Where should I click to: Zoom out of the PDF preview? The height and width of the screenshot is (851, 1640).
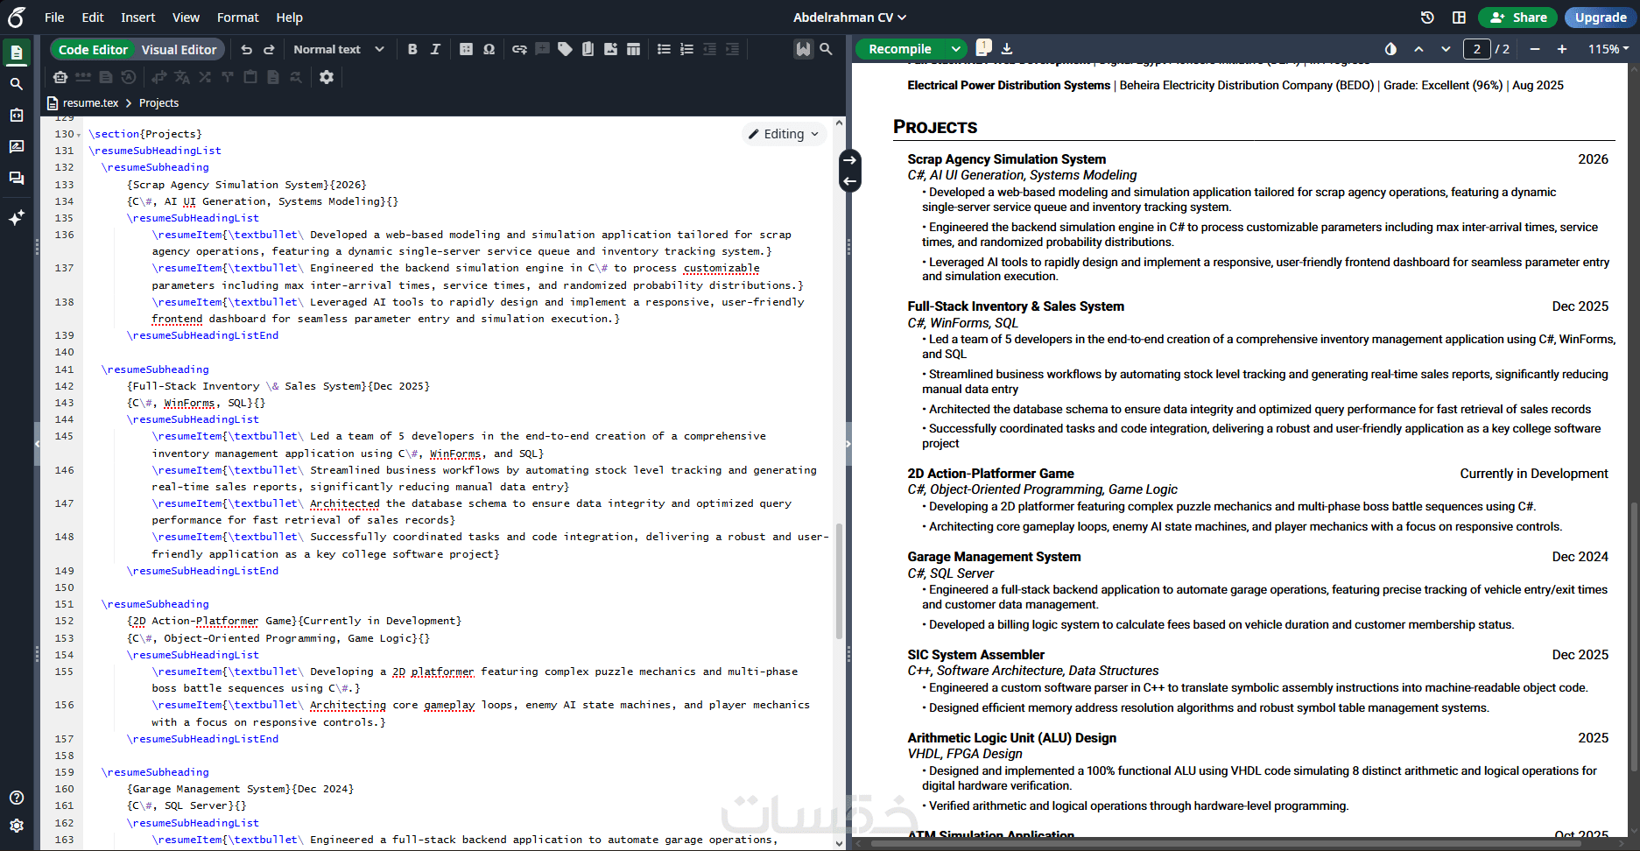pos(1535,49)
